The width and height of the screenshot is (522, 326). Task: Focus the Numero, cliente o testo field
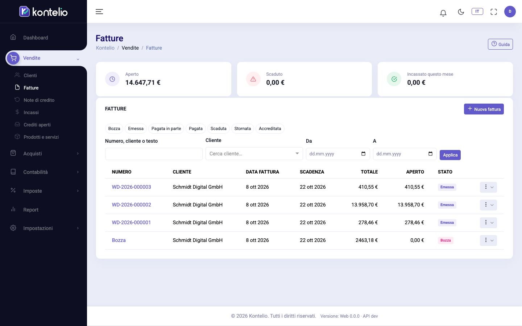154,154
